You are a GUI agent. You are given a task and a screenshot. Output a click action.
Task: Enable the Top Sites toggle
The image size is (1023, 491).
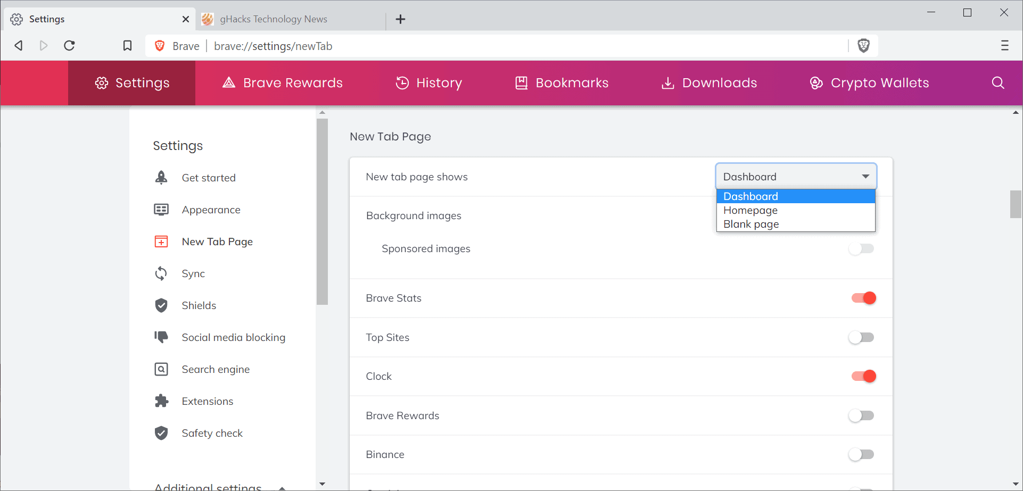(x=861, y=337)
